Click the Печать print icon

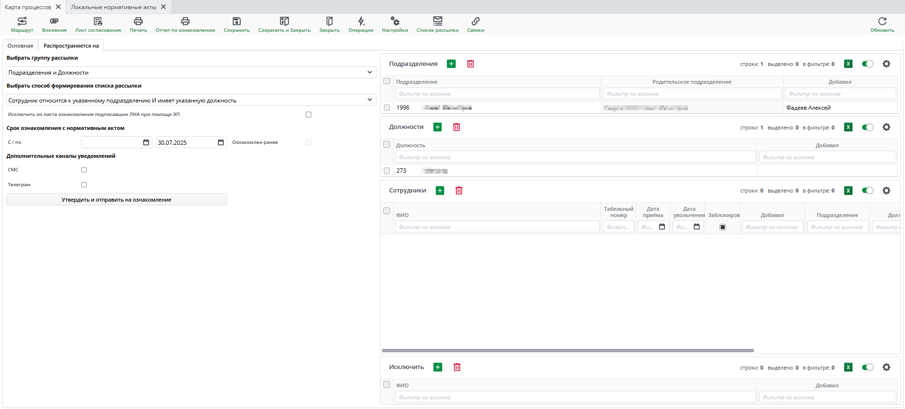(138, 21)
